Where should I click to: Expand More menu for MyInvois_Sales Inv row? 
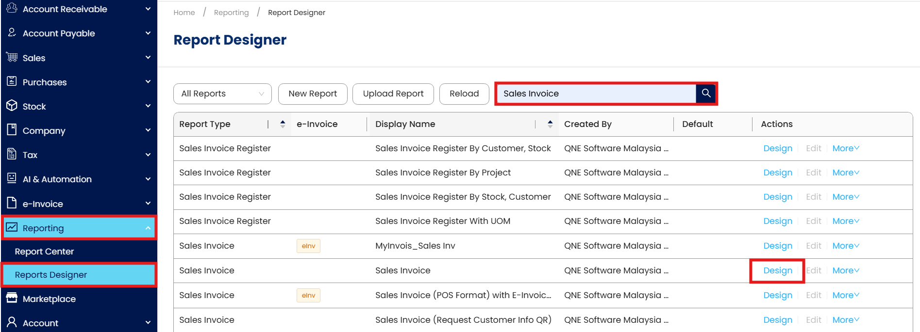(845, 246)
